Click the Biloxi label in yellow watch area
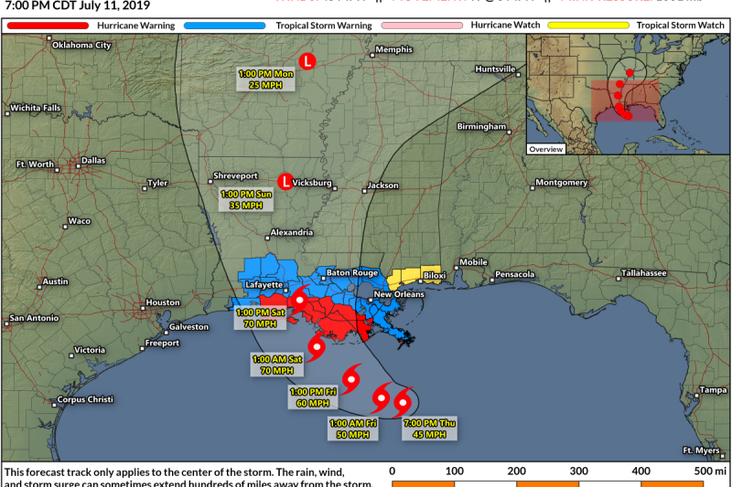Image resolution: width=732 pixels, height=487 pixels. pyautogui.click(x=435, y=276)
